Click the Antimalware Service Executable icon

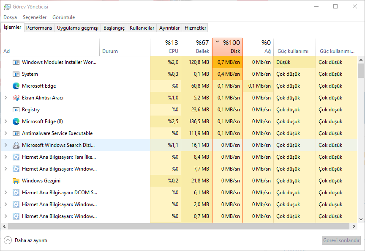pos(16,133)
